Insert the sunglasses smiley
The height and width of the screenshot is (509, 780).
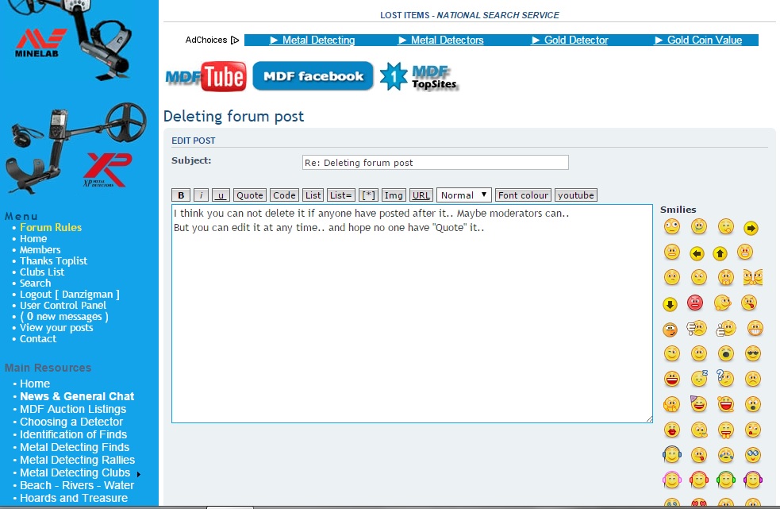pos(753,353)
